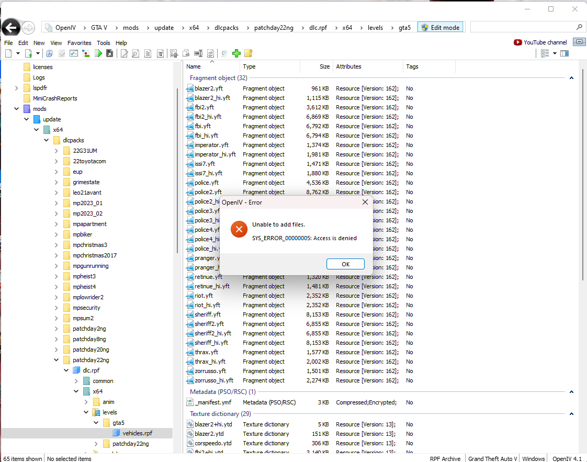Image resolution: width=587 pixels, height=462 pixels.
Task: Click the back navigation arrow
Action: [11, 28]
